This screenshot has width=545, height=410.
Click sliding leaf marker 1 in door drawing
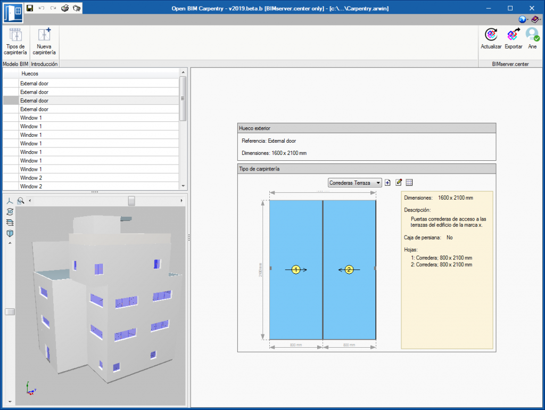coord(296,269)
